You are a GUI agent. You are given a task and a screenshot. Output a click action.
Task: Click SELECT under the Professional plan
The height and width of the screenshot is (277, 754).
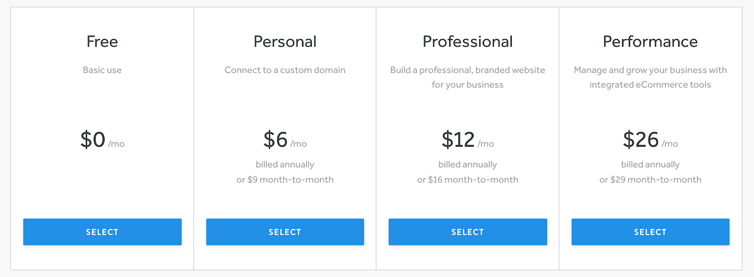[x=468, y=232]
